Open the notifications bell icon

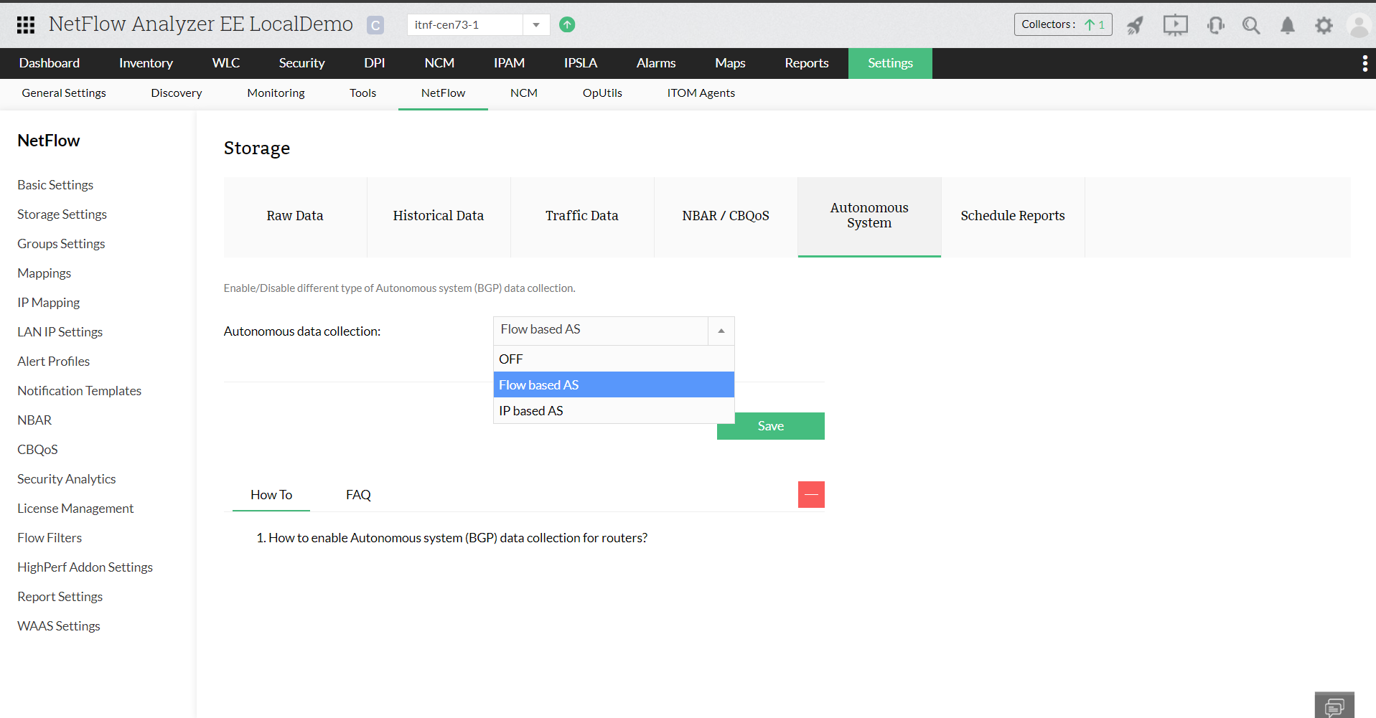[x=1288, y=26]
